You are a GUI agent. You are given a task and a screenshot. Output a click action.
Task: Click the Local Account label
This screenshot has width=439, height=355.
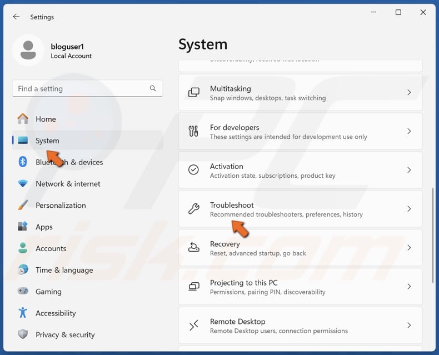[x=71, y=56]
